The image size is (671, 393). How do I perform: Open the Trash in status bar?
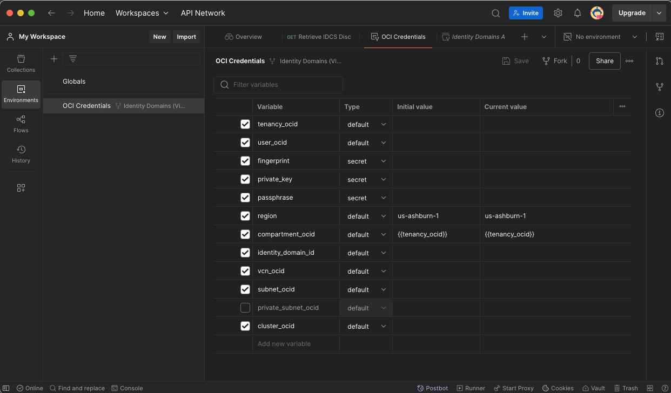tap(626, 388)
